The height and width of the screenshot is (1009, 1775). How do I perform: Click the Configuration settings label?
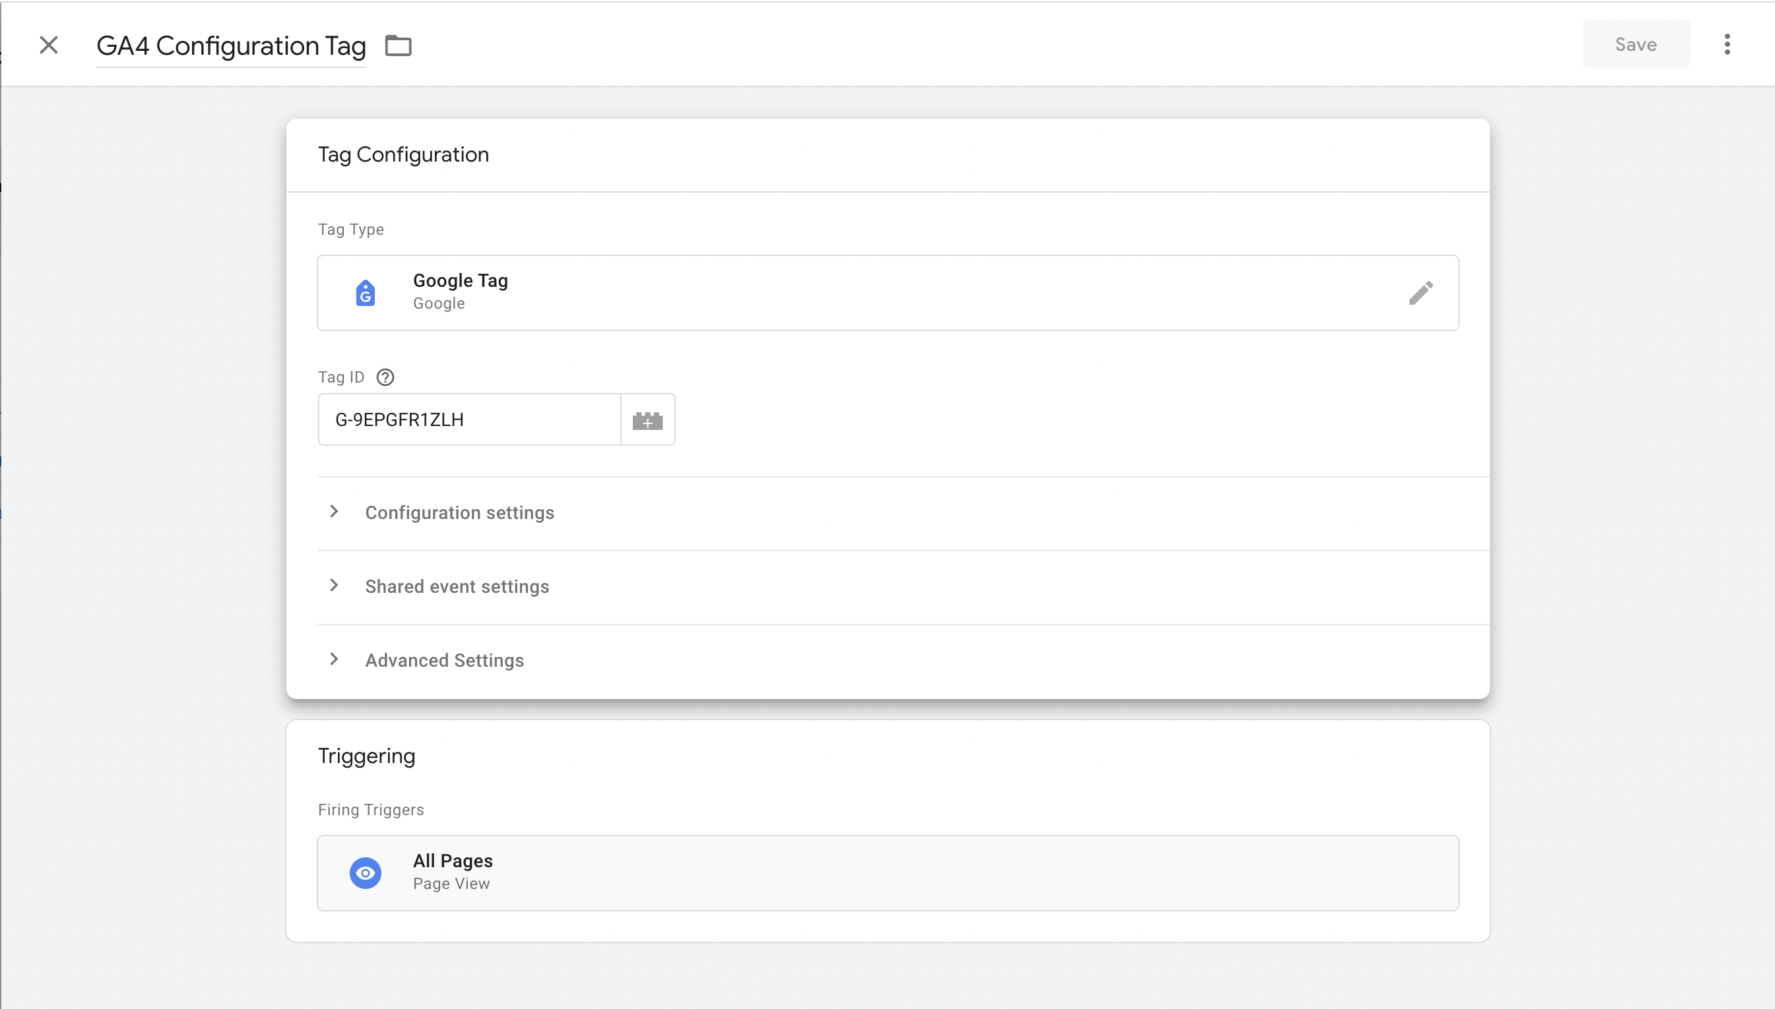pyautogui.click(x=460, y=513)
